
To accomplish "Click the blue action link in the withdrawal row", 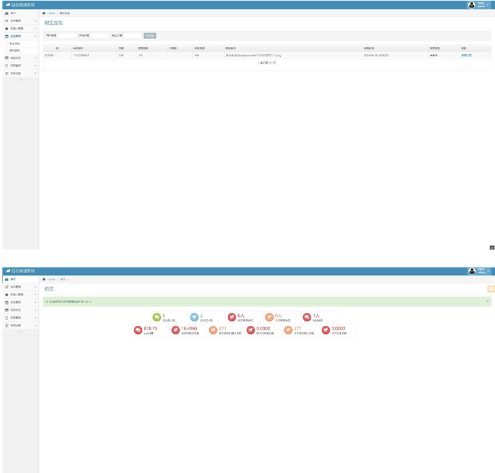I will point(466,56).
